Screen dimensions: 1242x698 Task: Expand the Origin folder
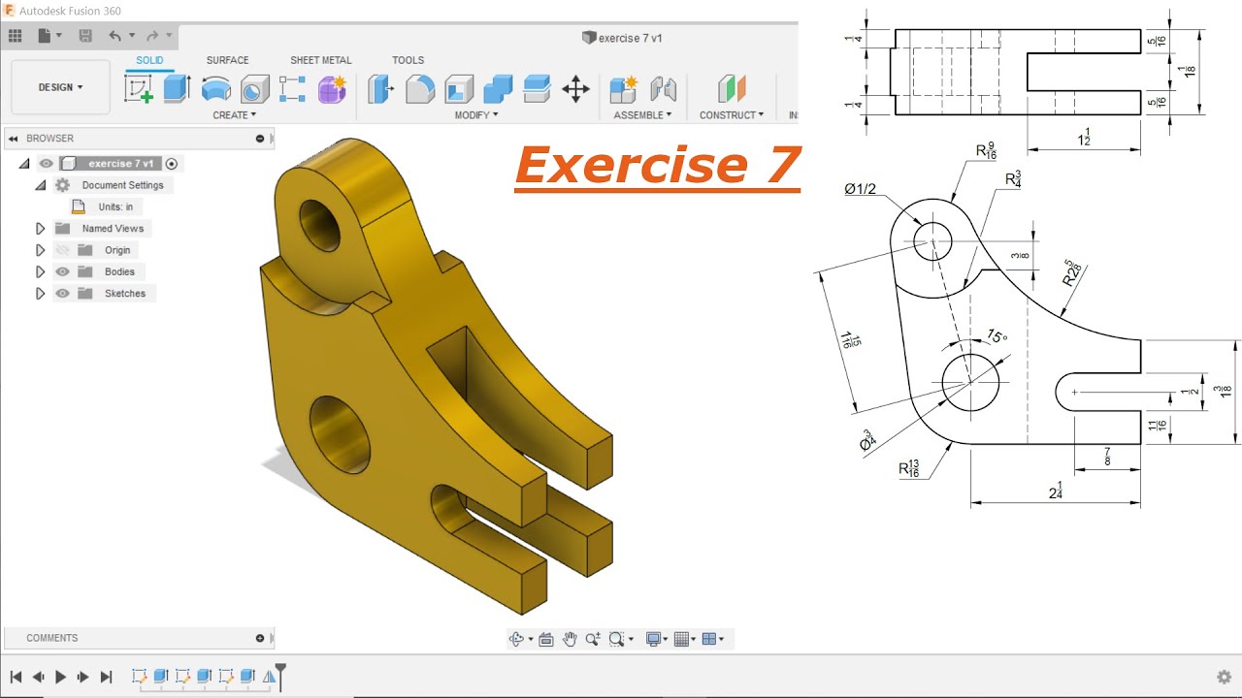41,250
